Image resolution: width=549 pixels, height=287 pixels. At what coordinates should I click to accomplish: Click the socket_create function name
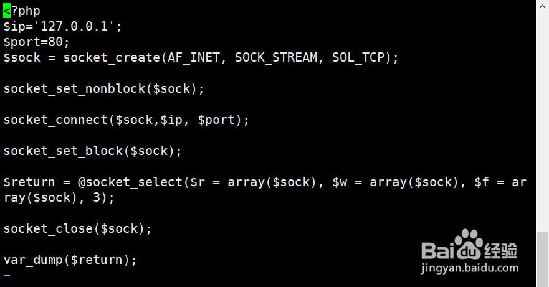point(112,57)
